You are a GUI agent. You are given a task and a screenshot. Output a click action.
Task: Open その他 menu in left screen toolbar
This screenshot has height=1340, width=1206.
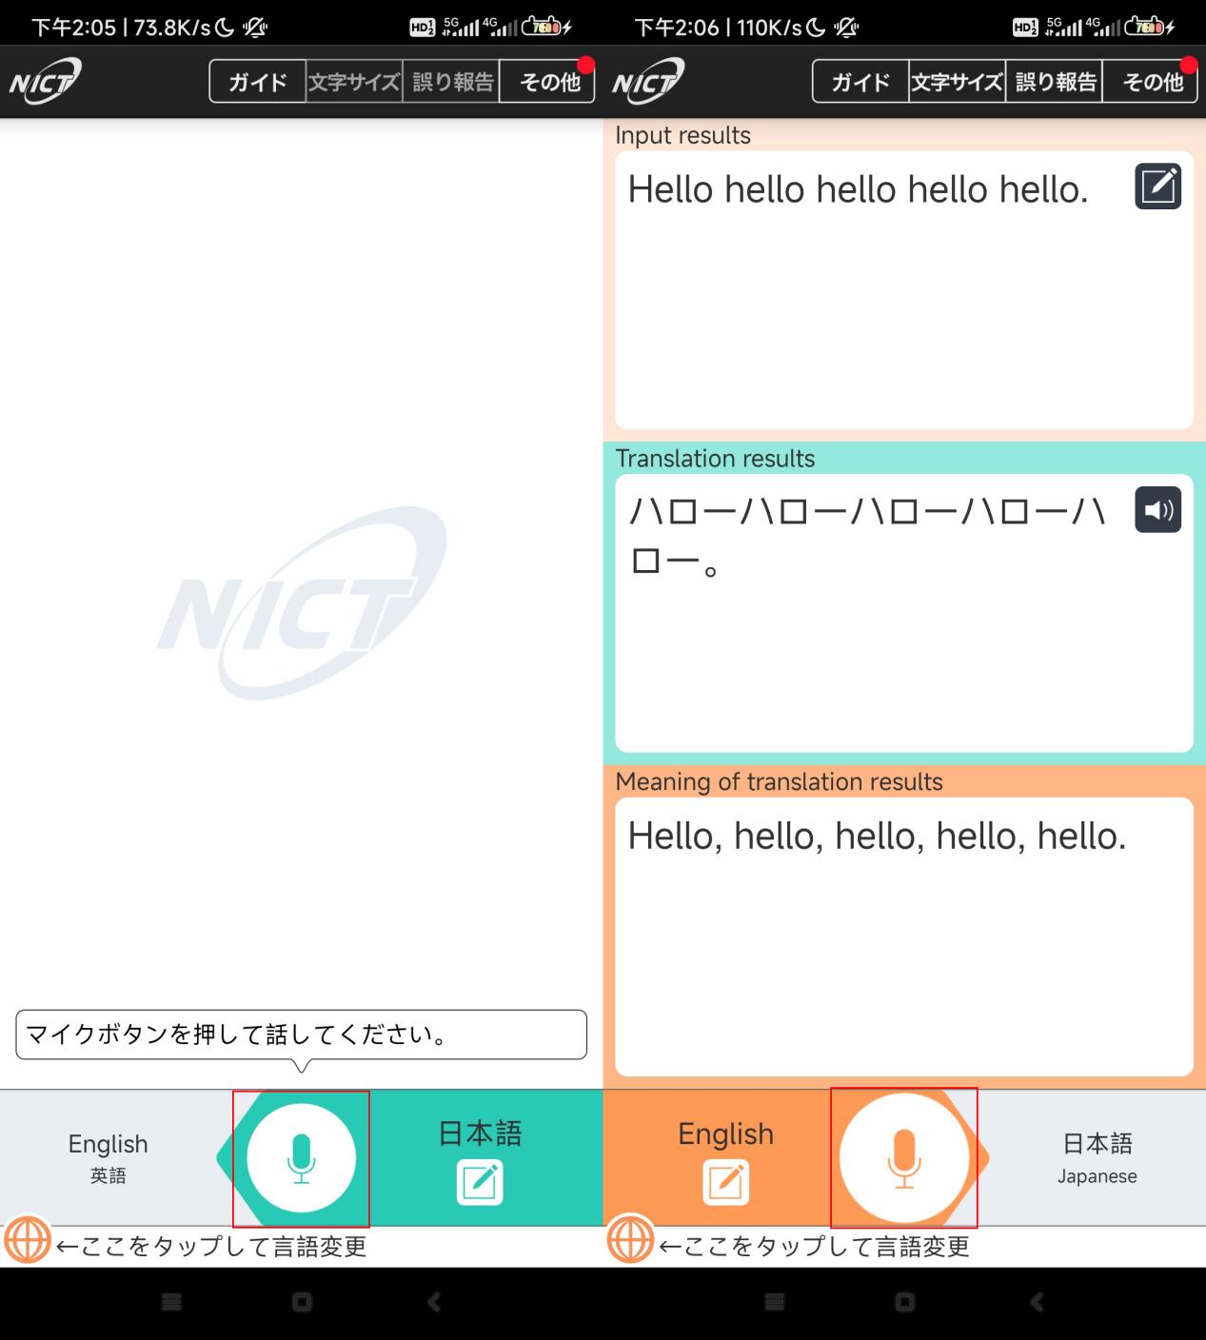pyautogui.click(x=547, y=82)
